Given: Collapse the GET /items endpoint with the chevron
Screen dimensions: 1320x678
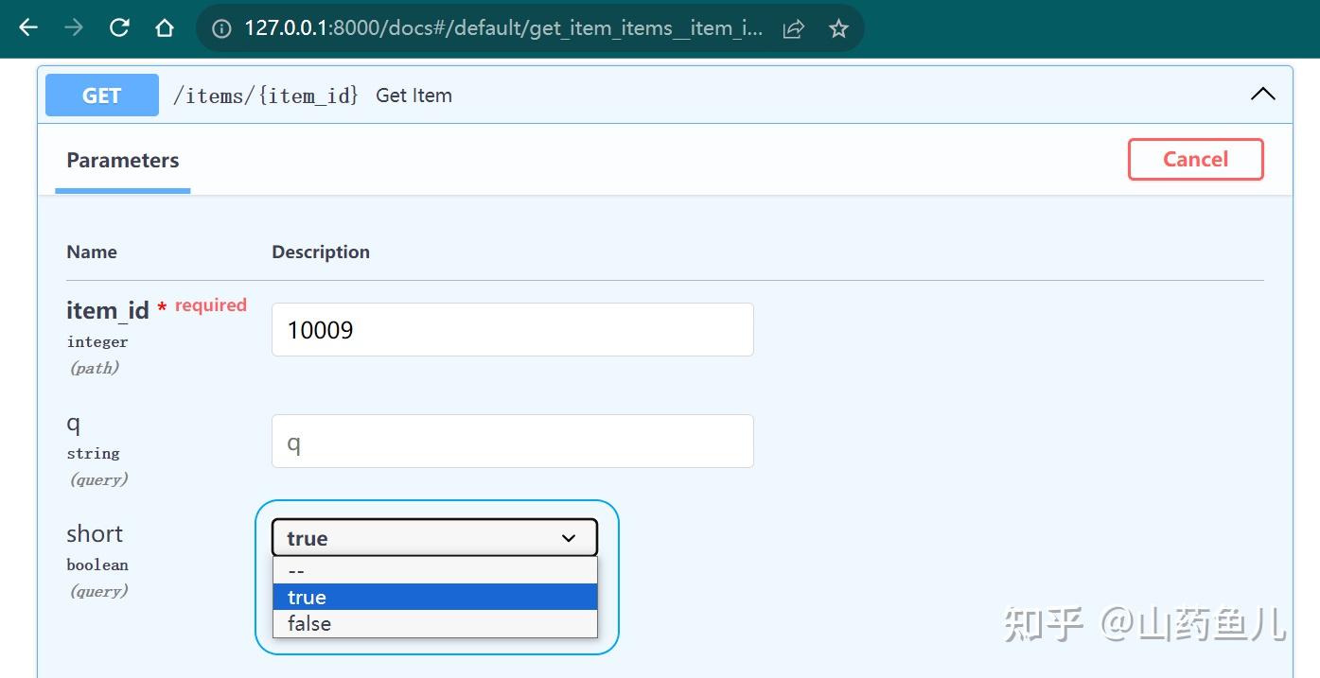Looking at the screenshot, I should 1263,94.
